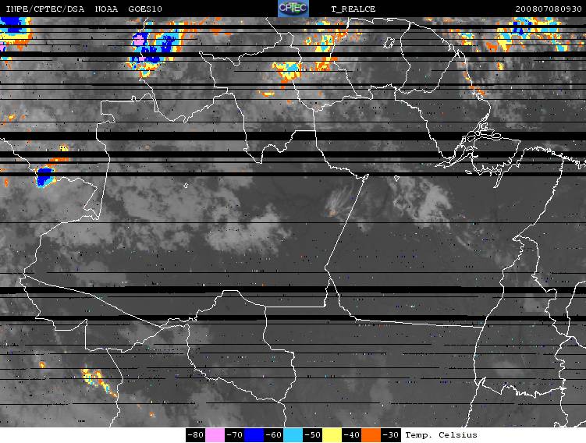Pick the yellow -50 to -40 legend swatch
The width and height of the screenshot is (586, 443).
pyautogui.click(x=332, y=435)
